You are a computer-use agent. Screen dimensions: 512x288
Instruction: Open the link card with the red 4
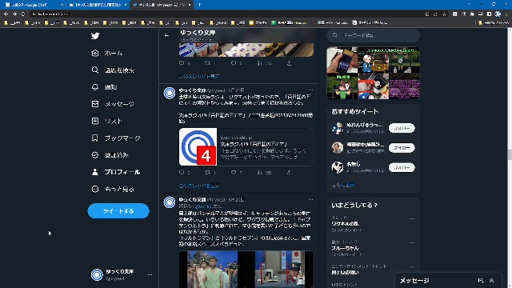click(x=246, y=146)
